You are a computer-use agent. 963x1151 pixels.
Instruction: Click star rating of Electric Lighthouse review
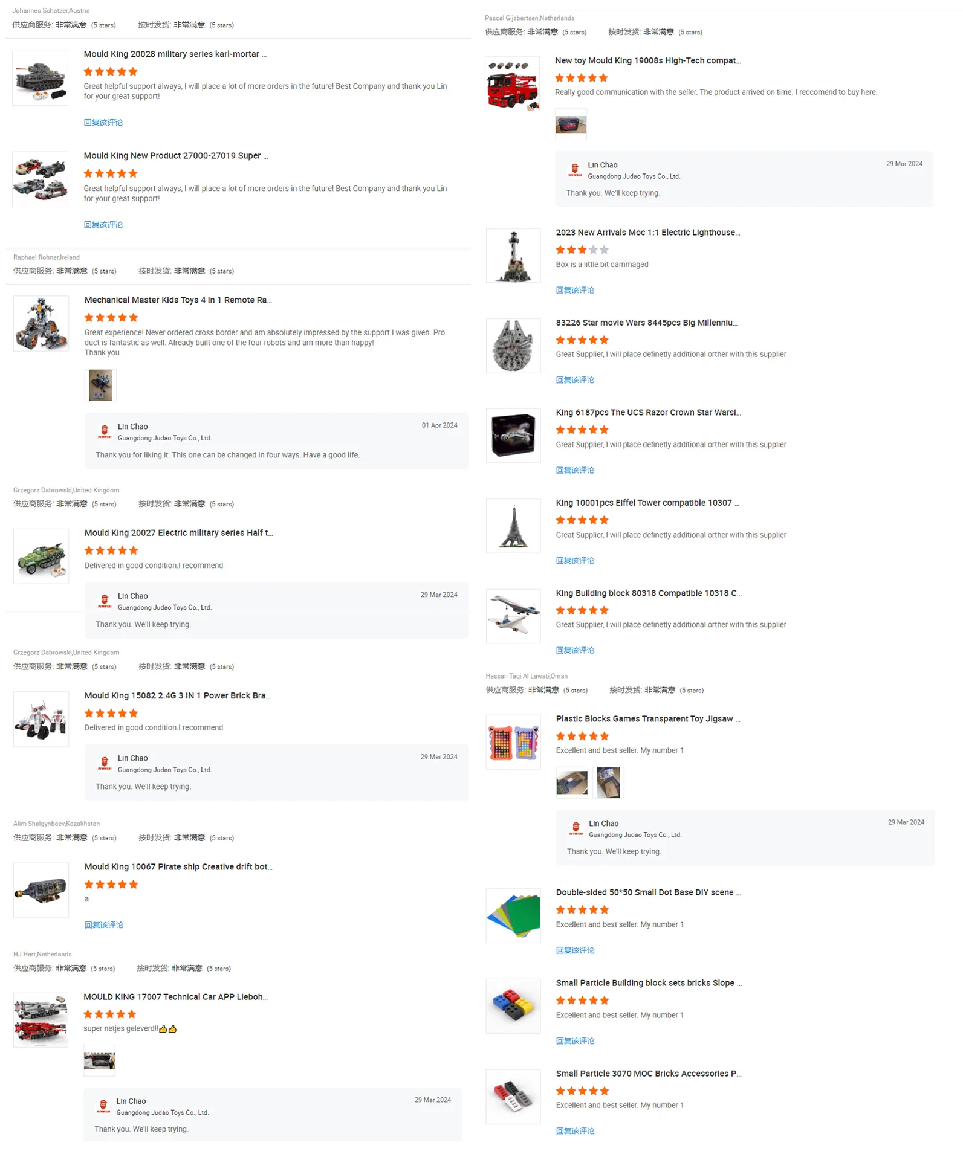582,250
